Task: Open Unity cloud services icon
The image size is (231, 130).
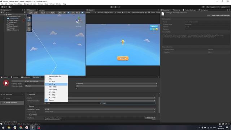Action: pos(10,7)
